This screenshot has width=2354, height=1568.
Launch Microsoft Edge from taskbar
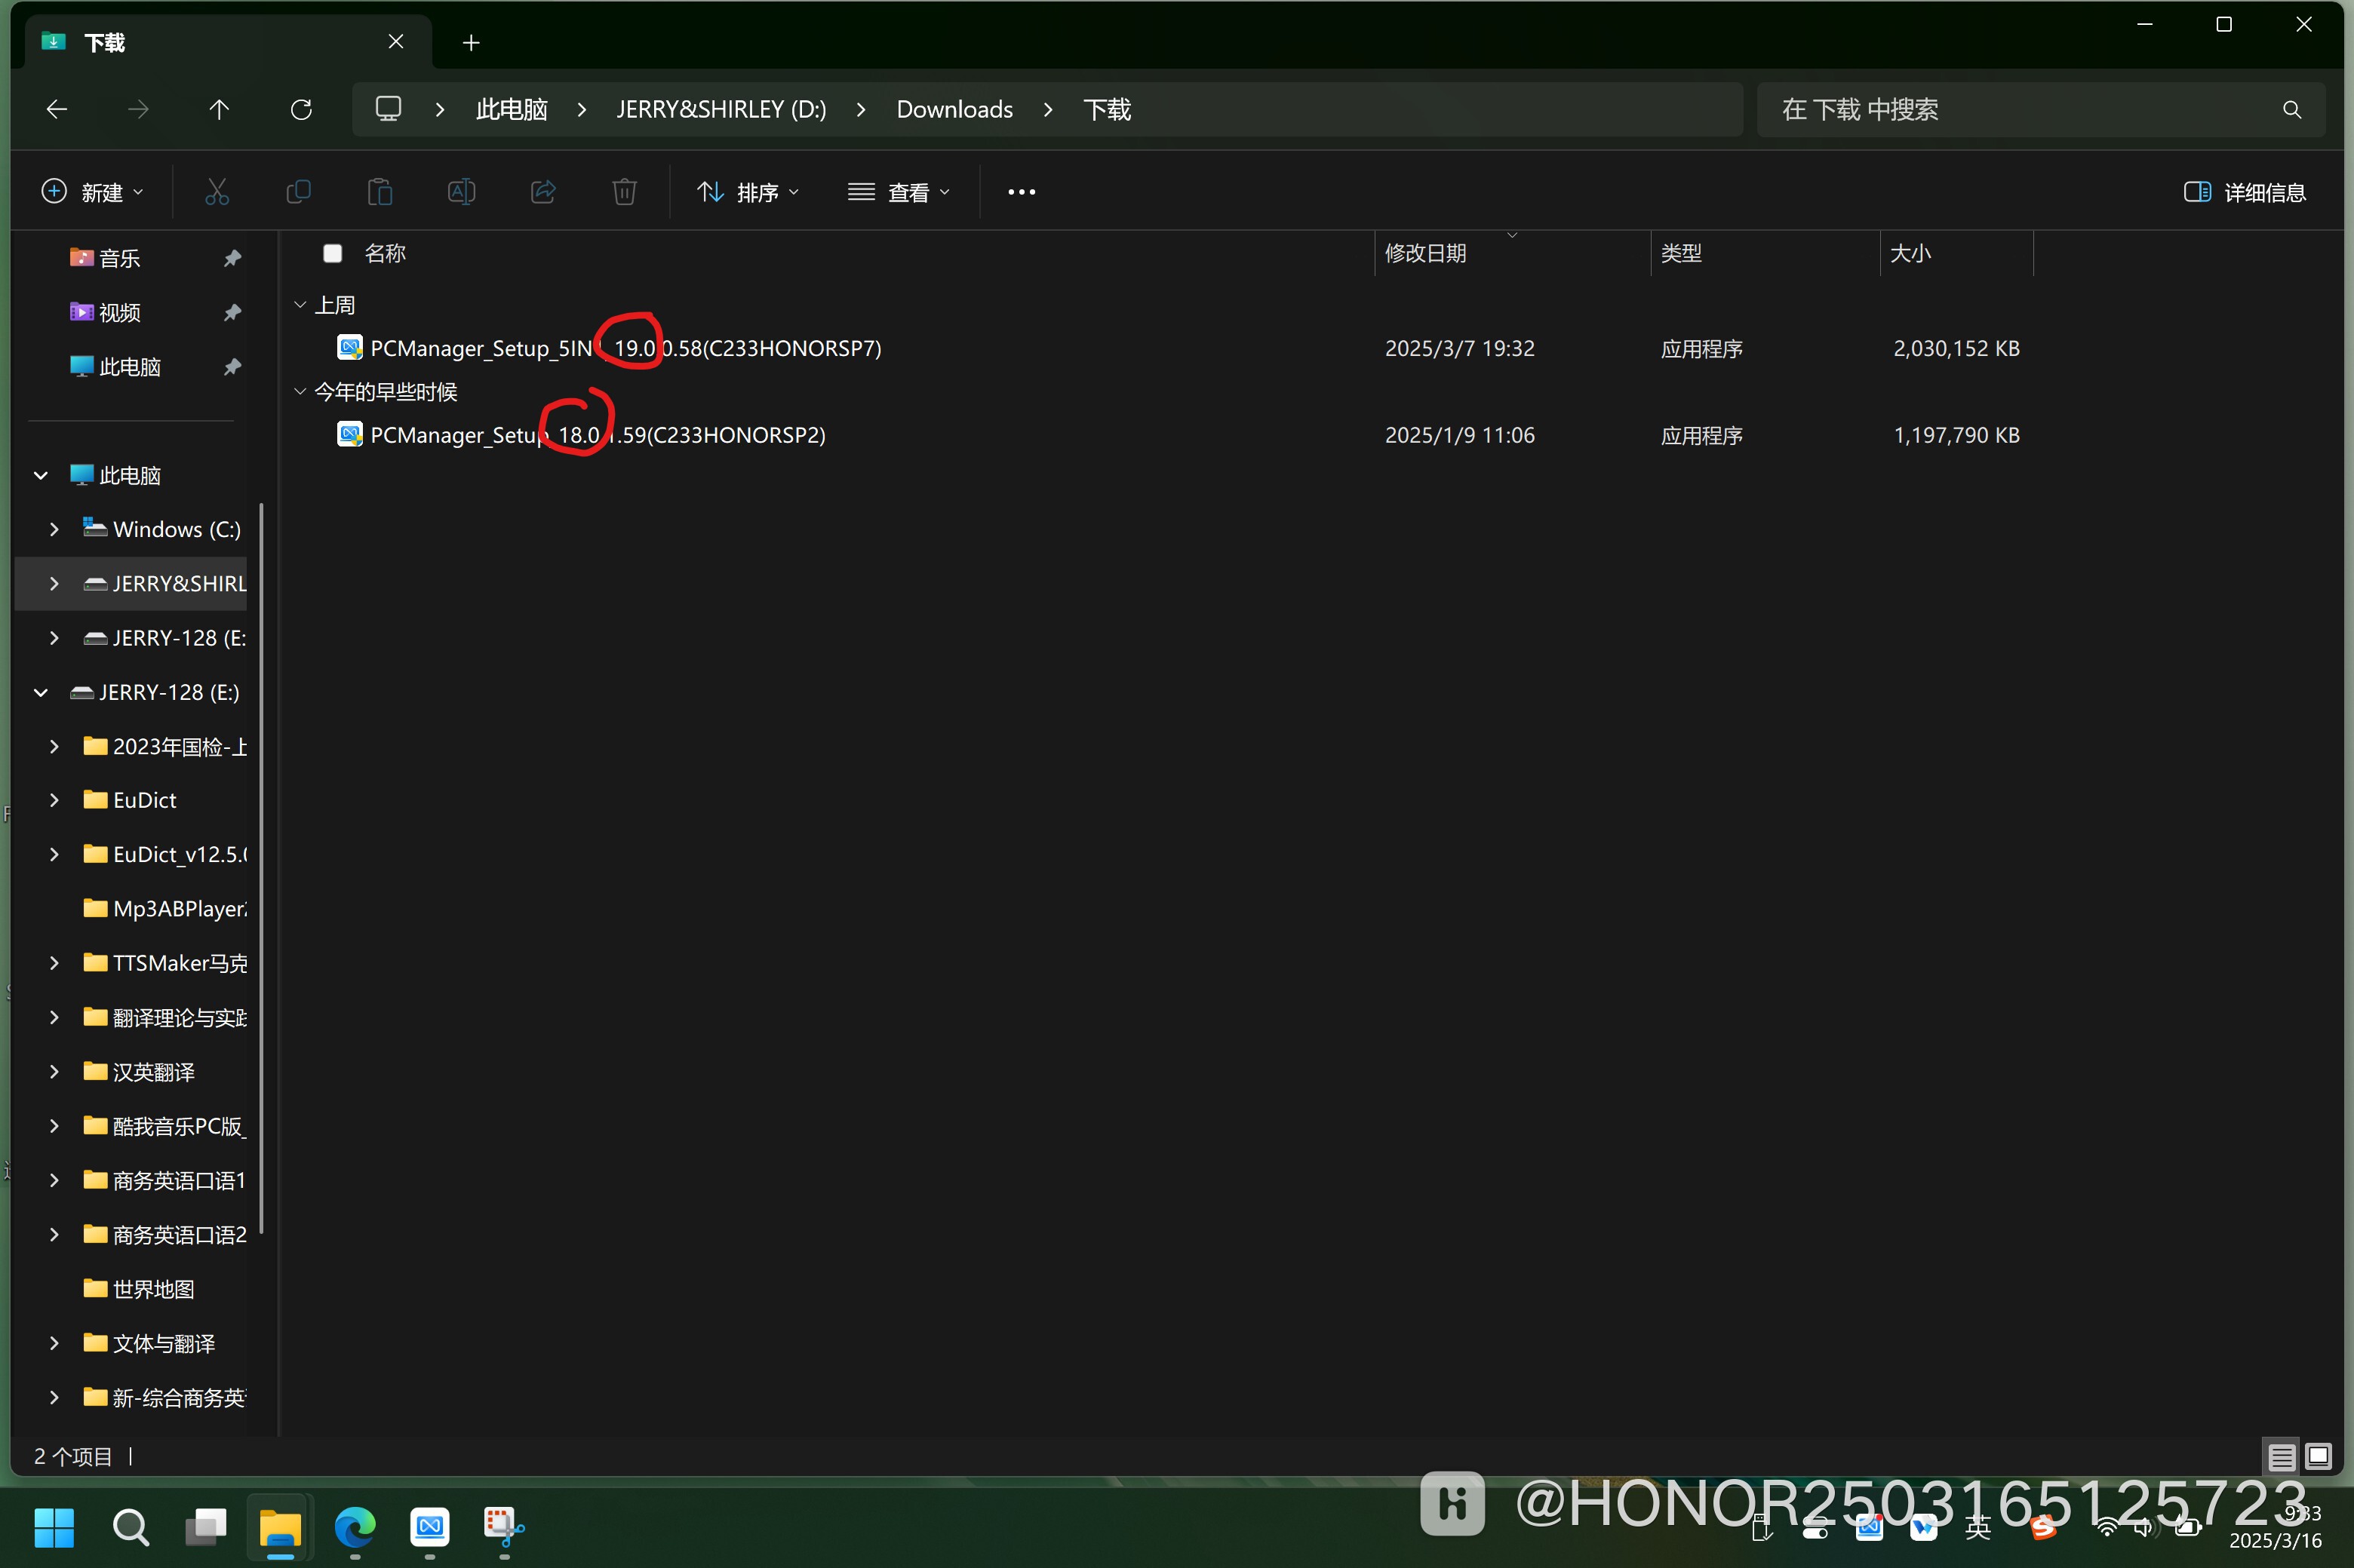tap(355, 1527)
